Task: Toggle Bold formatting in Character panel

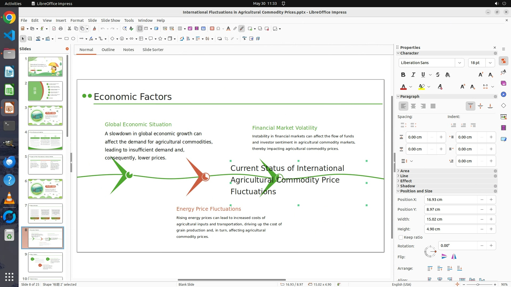Action: (x=403, y=75)
